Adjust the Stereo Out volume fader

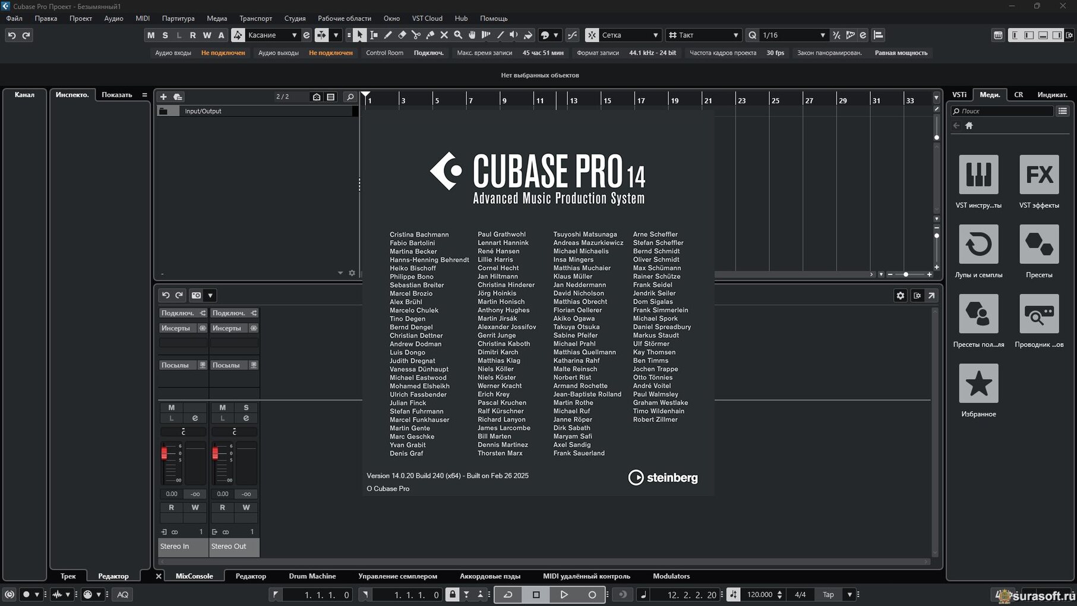pyautogui.click(x=216, y=453)
